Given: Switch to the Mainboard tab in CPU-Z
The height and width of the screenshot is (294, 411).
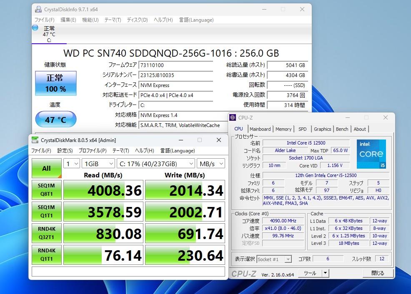Looking at the screenshot, I should coord(260,129).
